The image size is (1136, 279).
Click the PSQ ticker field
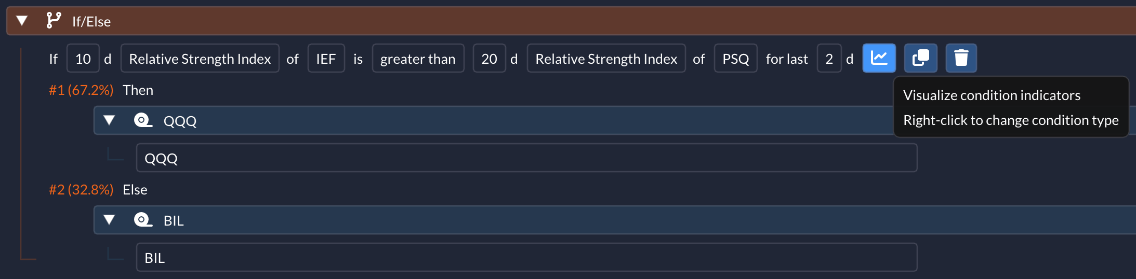pos(735,59)
